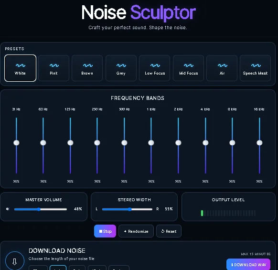Click the "FREQUENCY BANDS" heading
The height and width of the screenshot is (270, 278).
tap(138, 98)
